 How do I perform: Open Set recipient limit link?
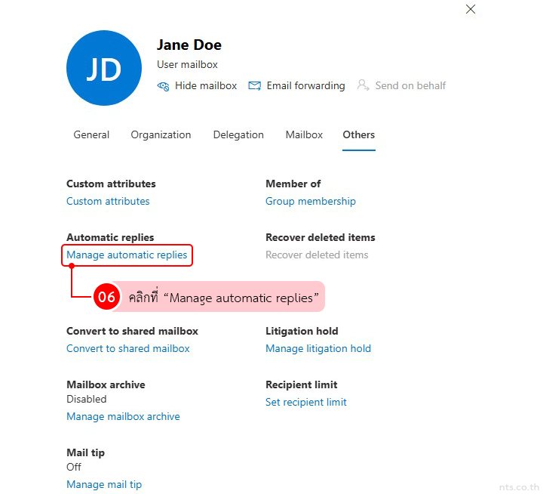pyautogui.click(x=305, y=402)
